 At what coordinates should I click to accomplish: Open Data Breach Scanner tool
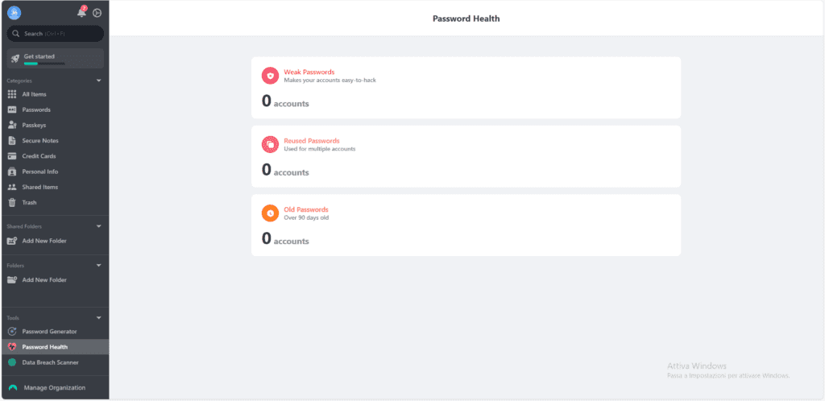pos(49,362)
